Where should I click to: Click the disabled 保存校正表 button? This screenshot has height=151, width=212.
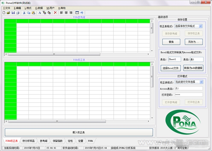[194, 34]
